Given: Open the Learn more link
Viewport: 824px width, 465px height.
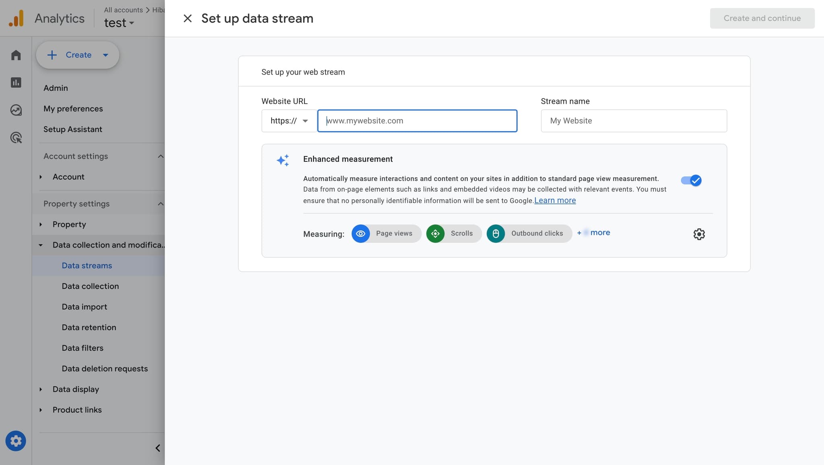Looking at the screenshot, I should pos(555,200).
